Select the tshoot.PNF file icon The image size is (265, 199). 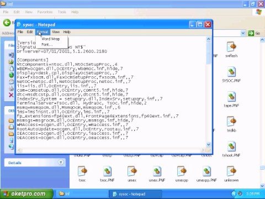tap(231, 146)
